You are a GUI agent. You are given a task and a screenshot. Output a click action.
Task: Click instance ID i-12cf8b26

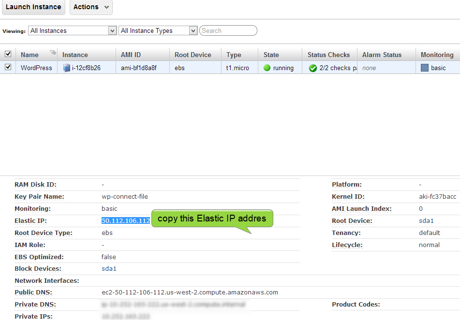(x=86, y=68)
